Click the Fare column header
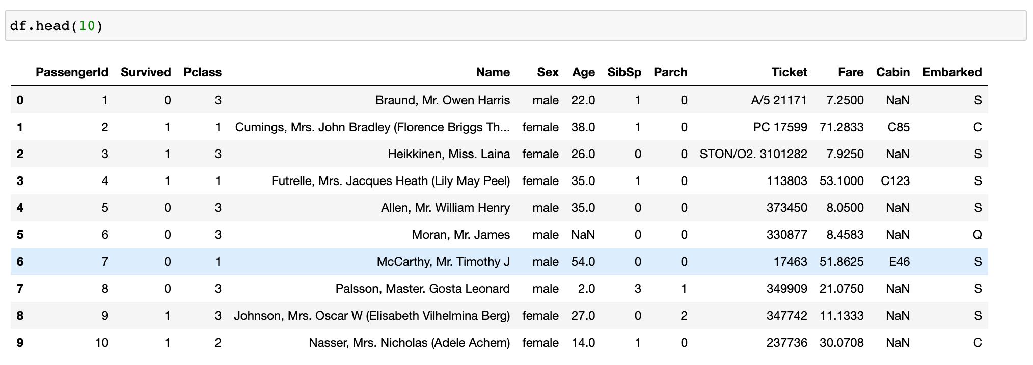1033x365 pixels. (x=851, y=72)
